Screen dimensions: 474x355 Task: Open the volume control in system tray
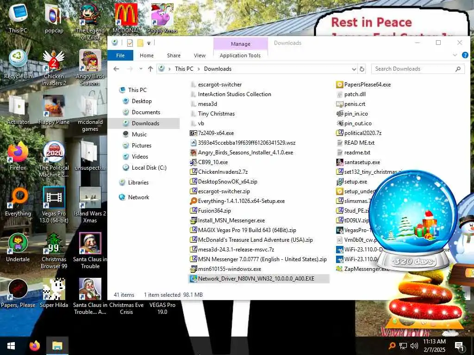pos(414,346)
